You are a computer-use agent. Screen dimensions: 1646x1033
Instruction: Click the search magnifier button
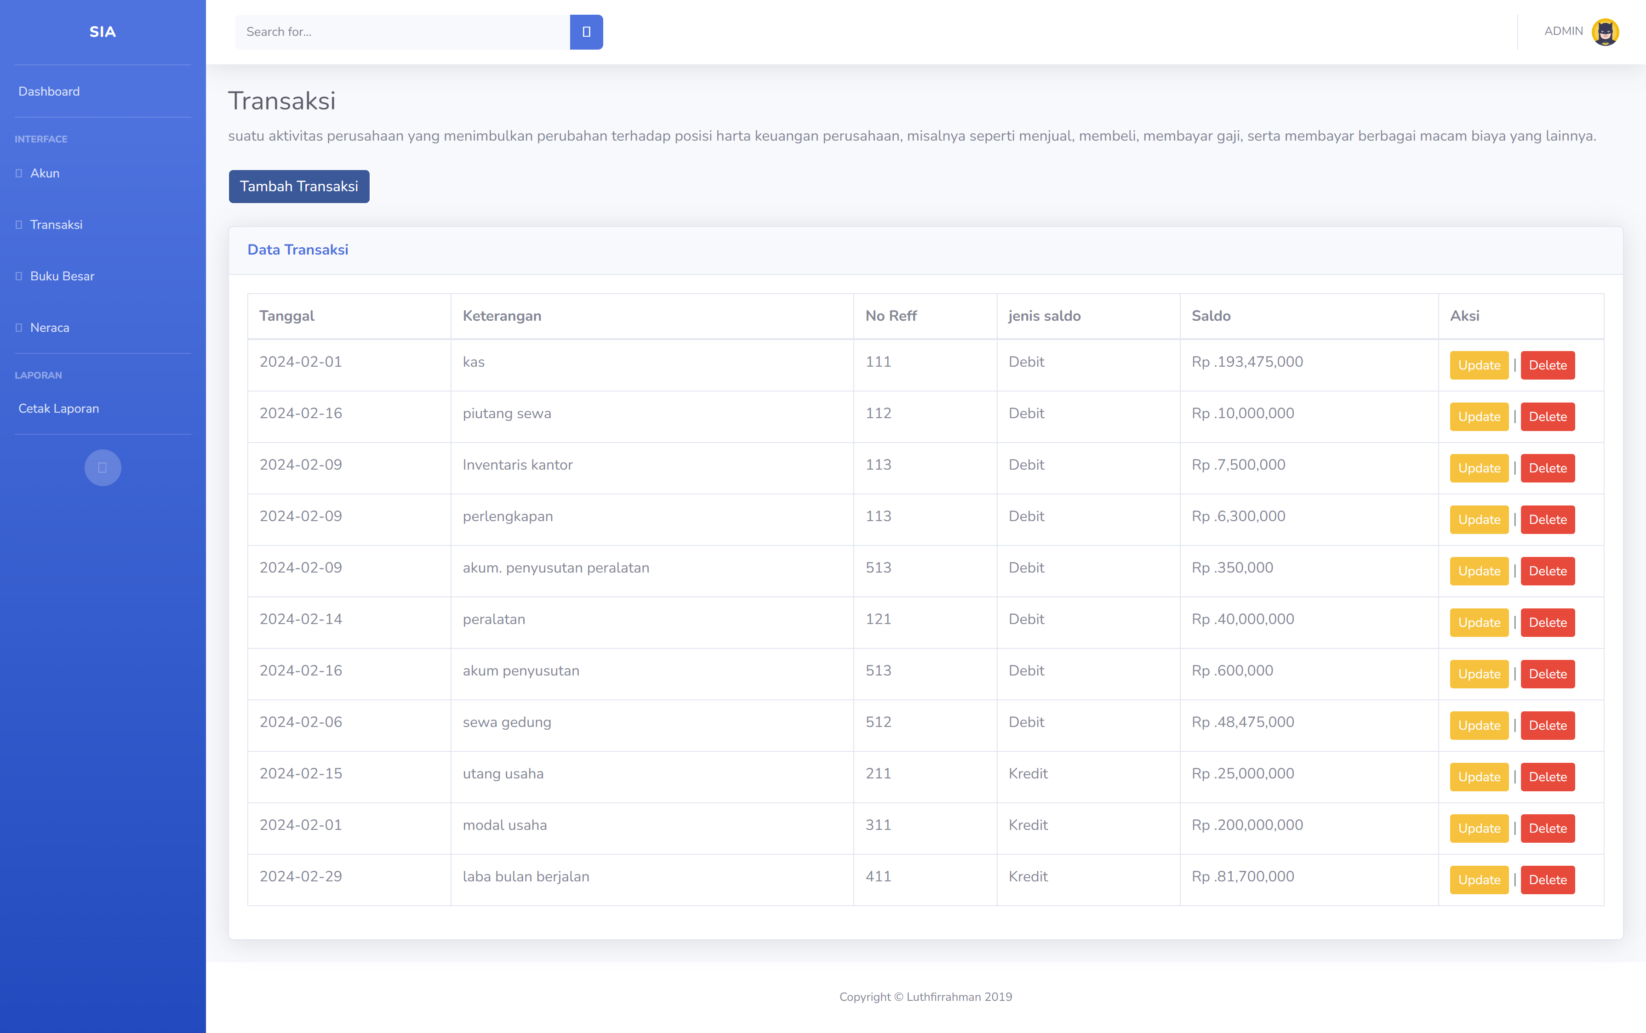pyautogui.click(x=586, y=32)
